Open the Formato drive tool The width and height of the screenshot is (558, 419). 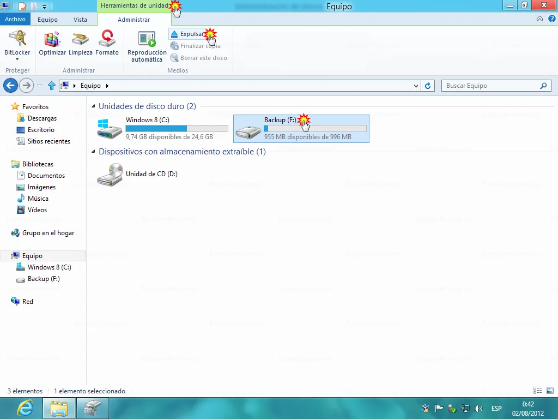pyautogui.click(x=107, y=44)
